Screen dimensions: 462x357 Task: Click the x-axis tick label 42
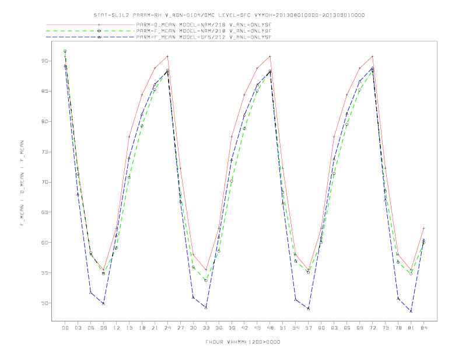(x=244, y=328)
